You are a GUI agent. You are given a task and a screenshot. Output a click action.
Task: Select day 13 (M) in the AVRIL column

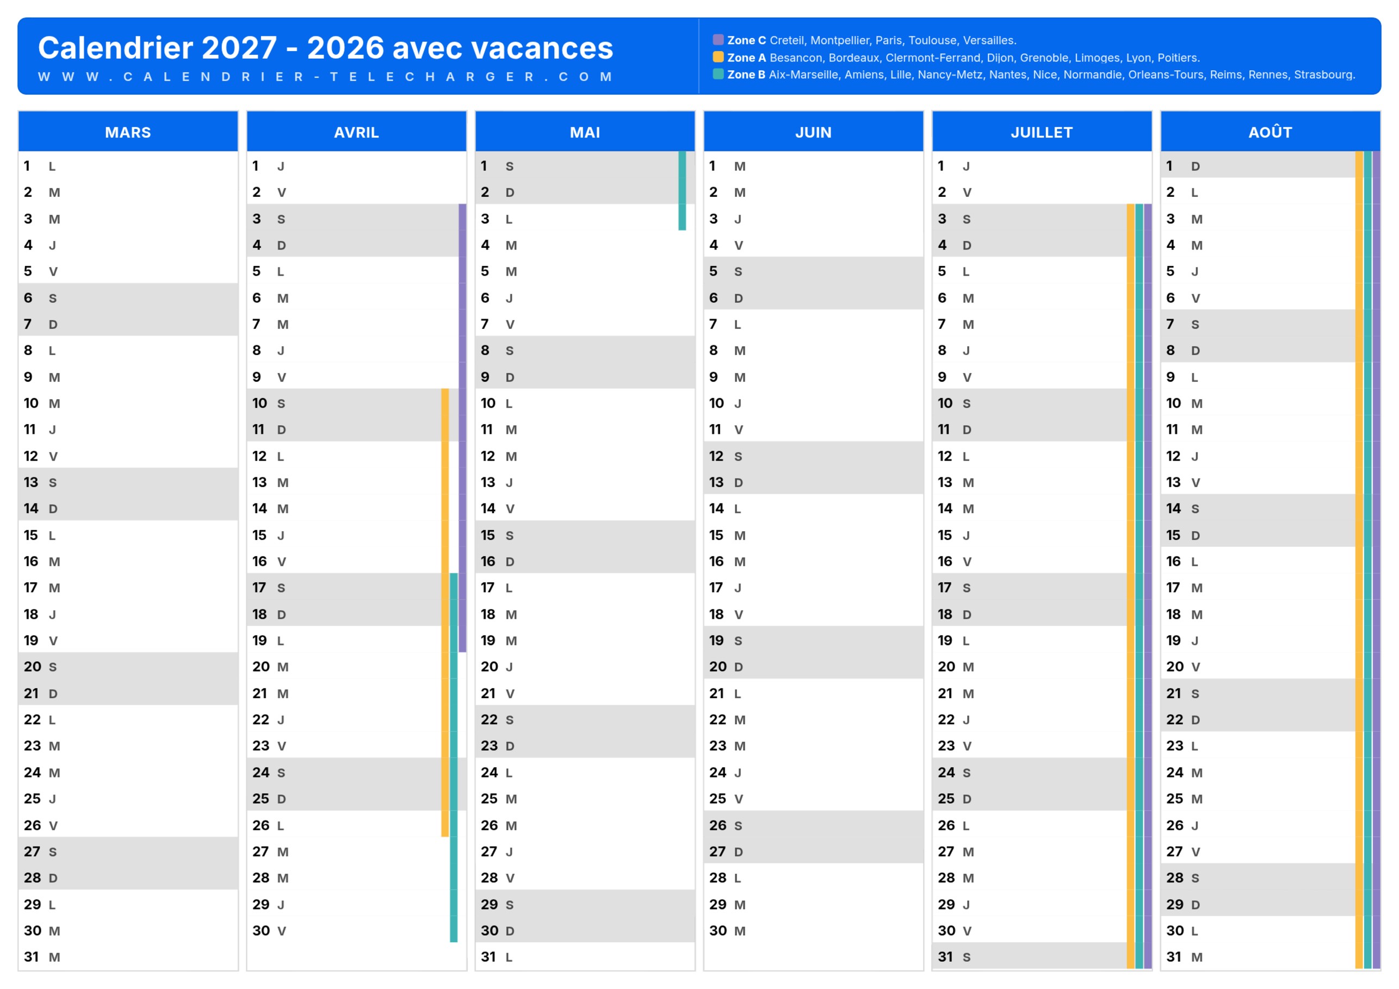pyautogui.click(x=356, y=482)
